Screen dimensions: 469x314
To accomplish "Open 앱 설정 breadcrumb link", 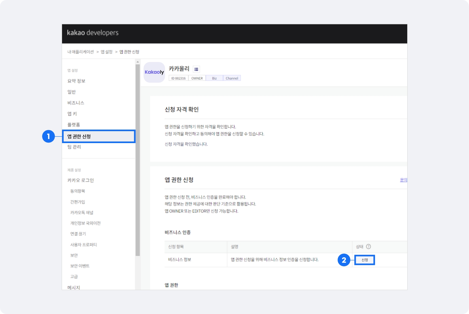I will click(x=107, y=52).
